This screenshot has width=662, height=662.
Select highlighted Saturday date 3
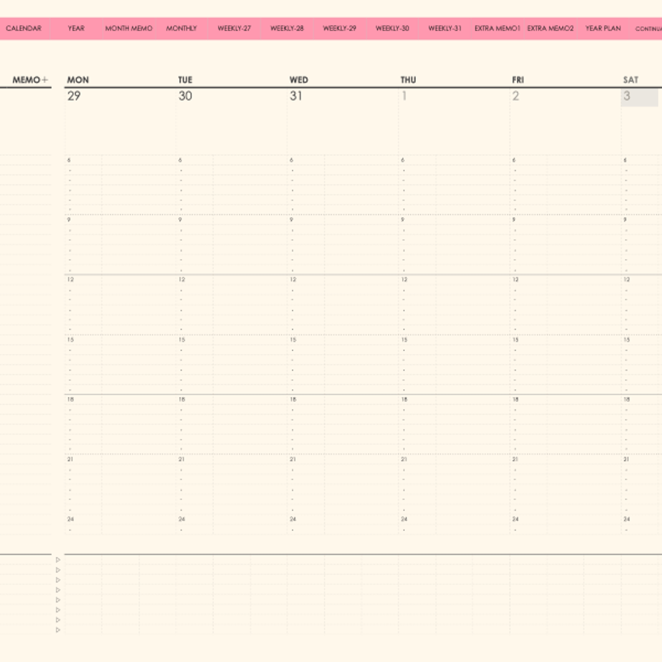point(639,97)
